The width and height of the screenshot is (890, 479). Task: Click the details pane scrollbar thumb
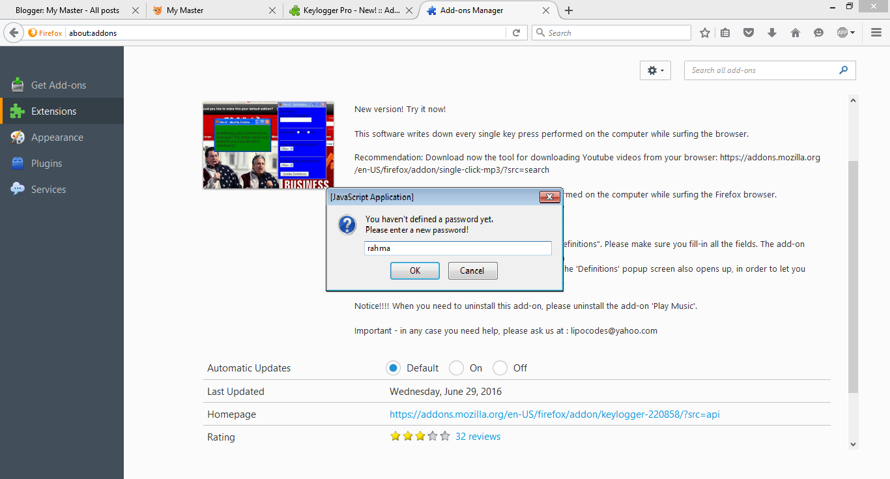(x=854, y=276)
